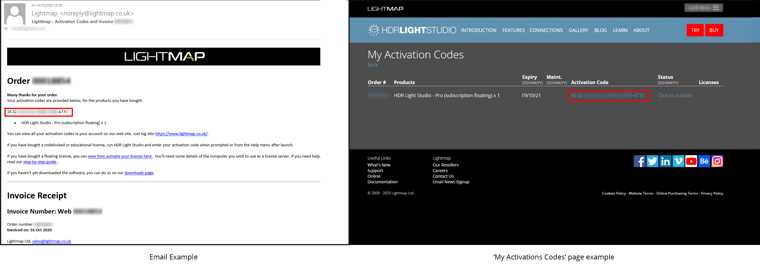Viewport: 760px width, 279px height.
Task: Click the 'Order #' column header
Action: click(x=377, y=82)
